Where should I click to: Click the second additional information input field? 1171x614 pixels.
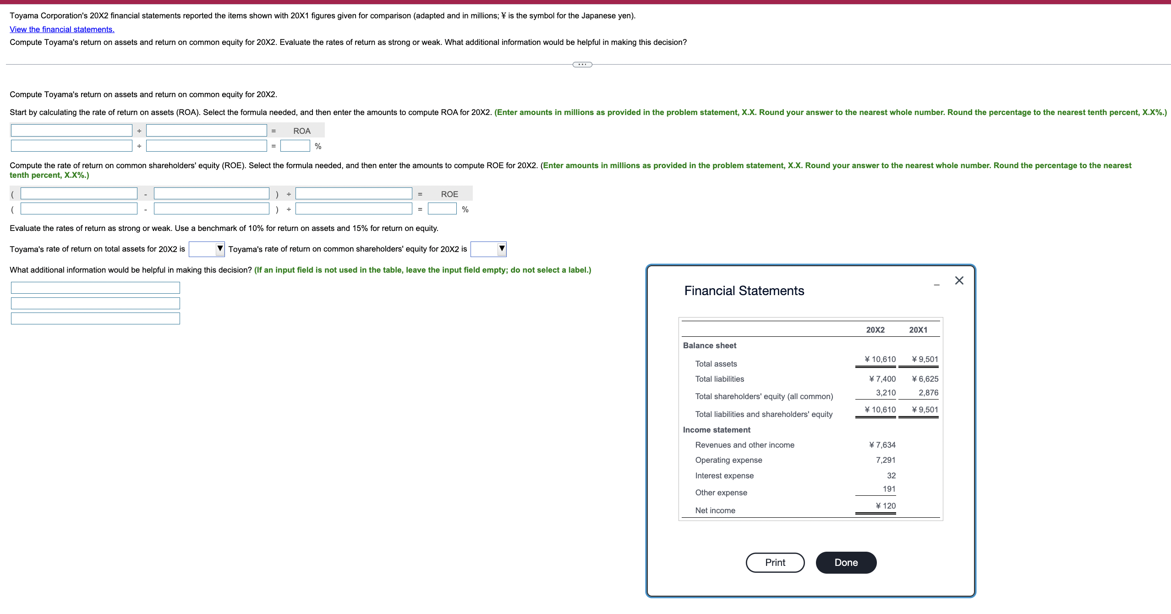pos(95,303)
